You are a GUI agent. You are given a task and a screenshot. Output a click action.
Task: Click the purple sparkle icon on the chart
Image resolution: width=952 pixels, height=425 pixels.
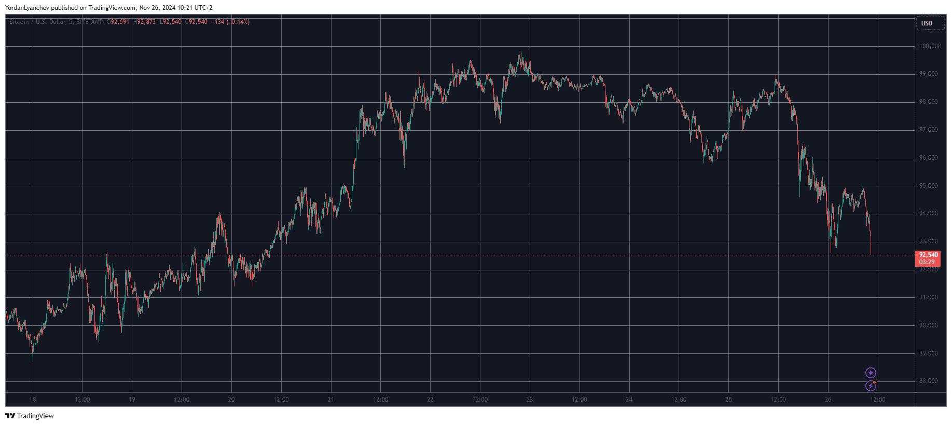(x=871, y=373)
